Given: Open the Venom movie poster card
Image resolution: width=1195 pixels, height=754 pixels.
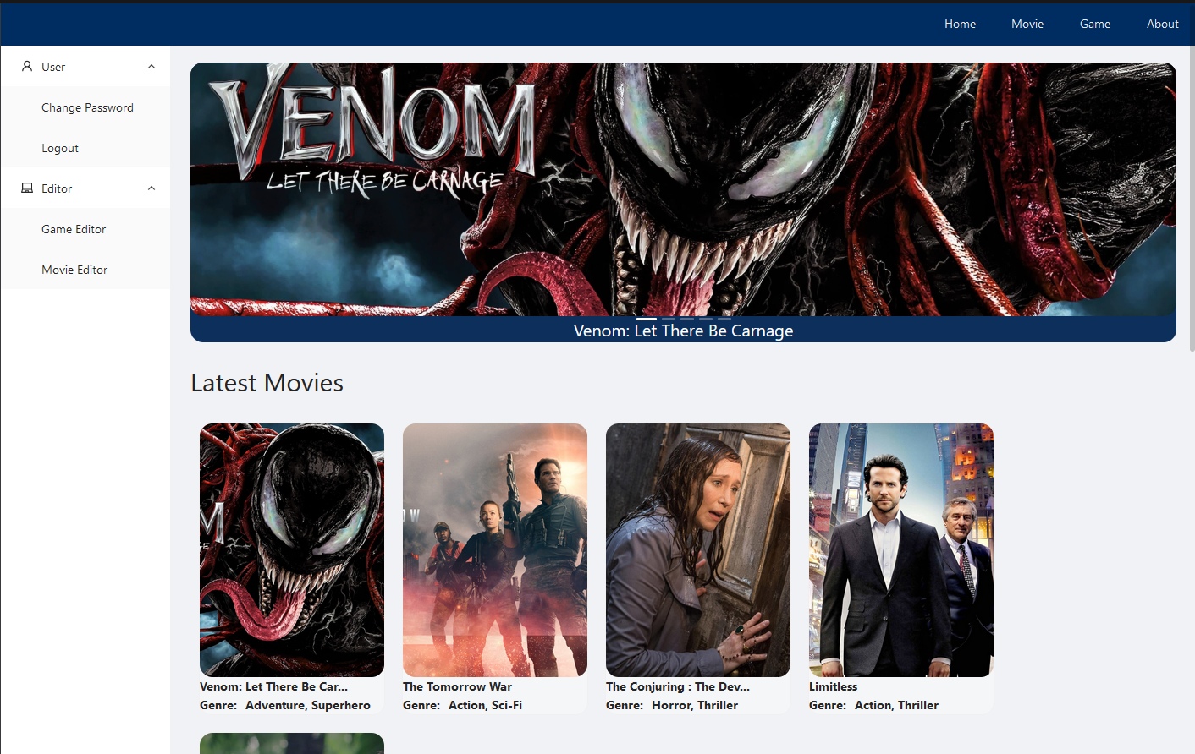Looking at the screenshot, I should [x=292, y=550].
